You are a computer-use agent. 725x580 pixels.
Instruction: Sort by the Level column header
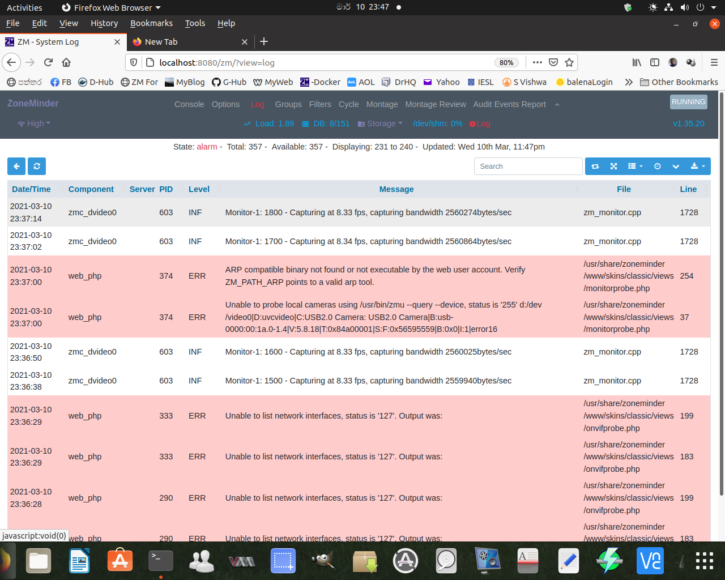click(199, 189)
